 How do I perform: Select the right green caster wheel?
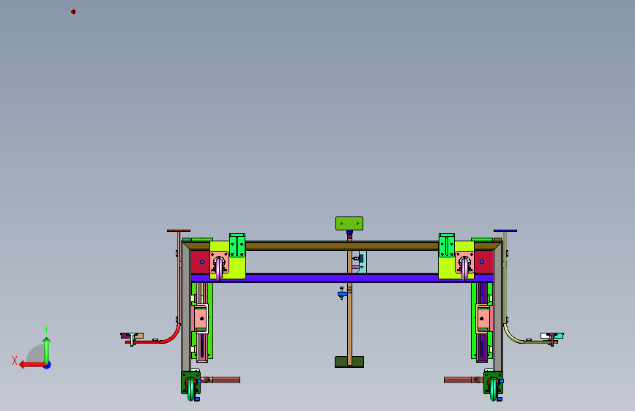pos(493,390)
